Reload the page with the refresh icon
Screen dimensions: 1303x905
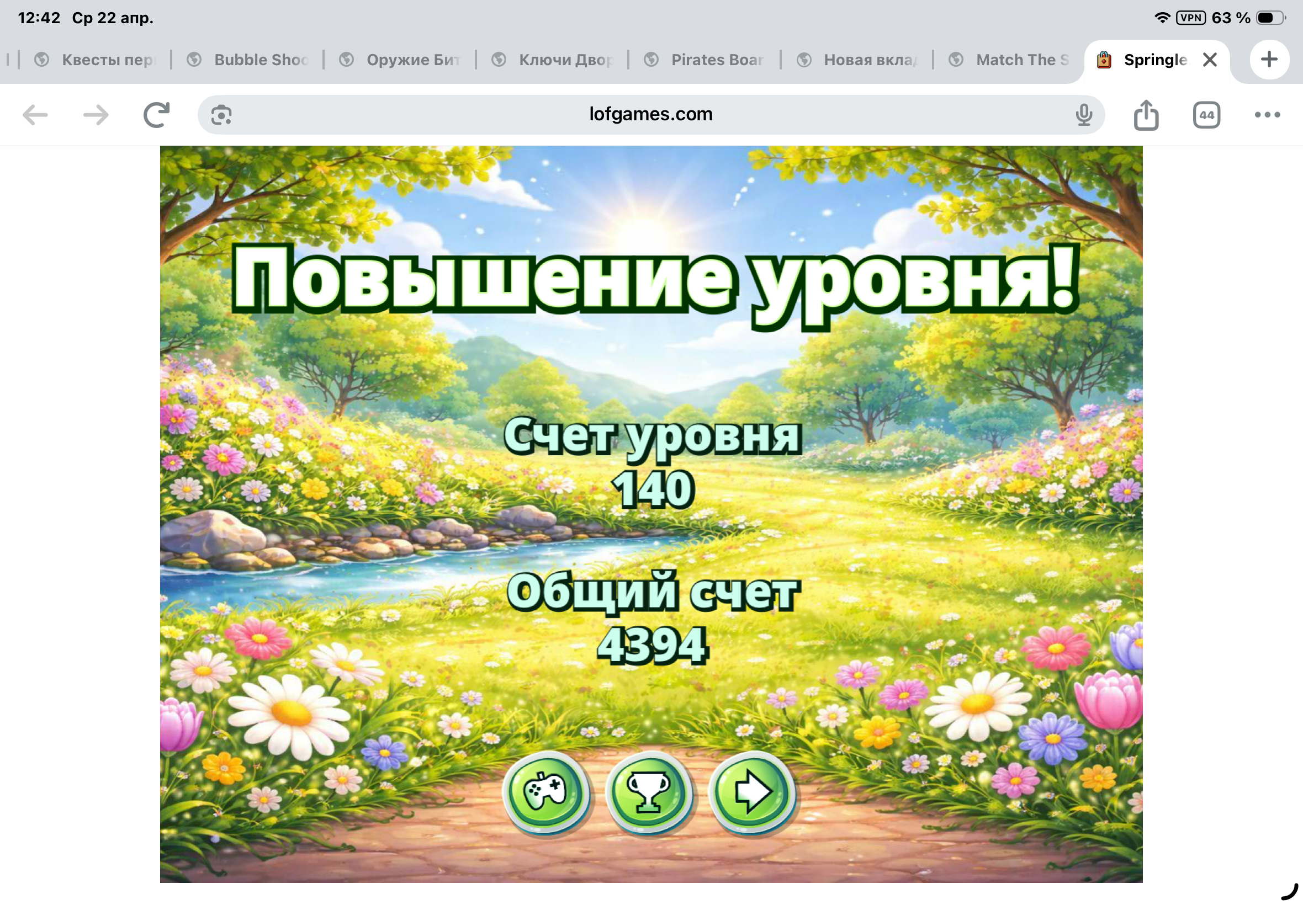coord(157,115)
